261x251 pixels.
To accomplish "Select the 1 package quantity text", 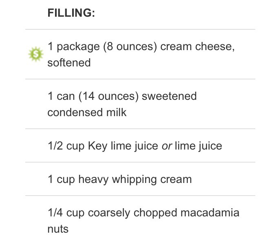I will (73, 46).
